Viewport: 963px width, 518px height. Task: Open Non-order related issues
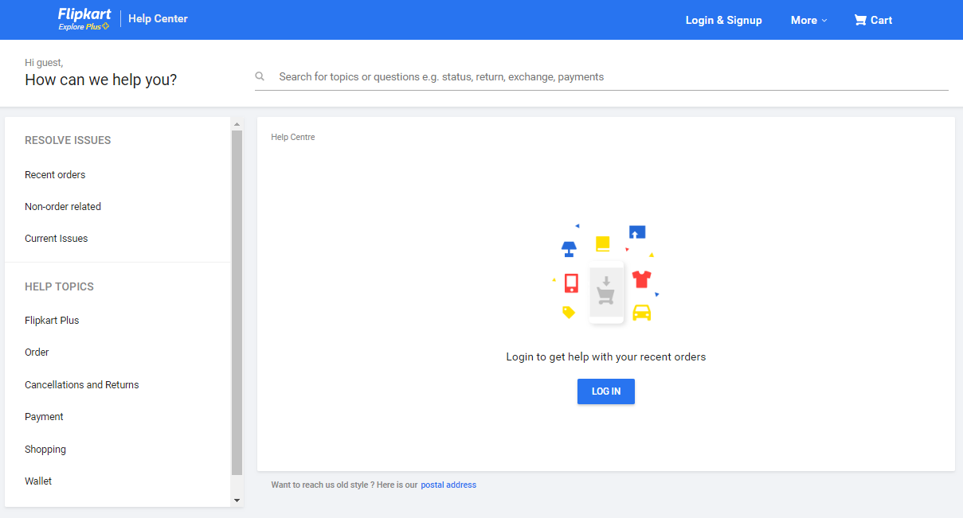(63, 206)
